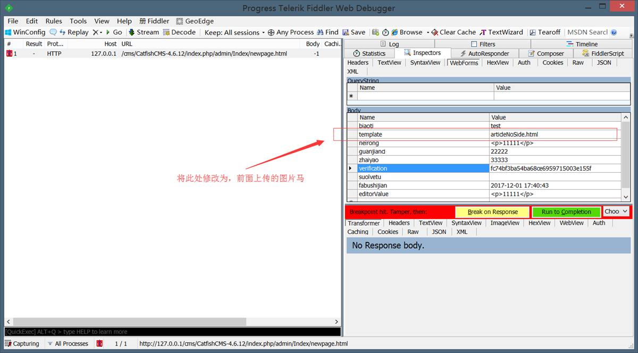Toggle the Decode option
This screenshot has width=638, height=353.
[179, 32]
